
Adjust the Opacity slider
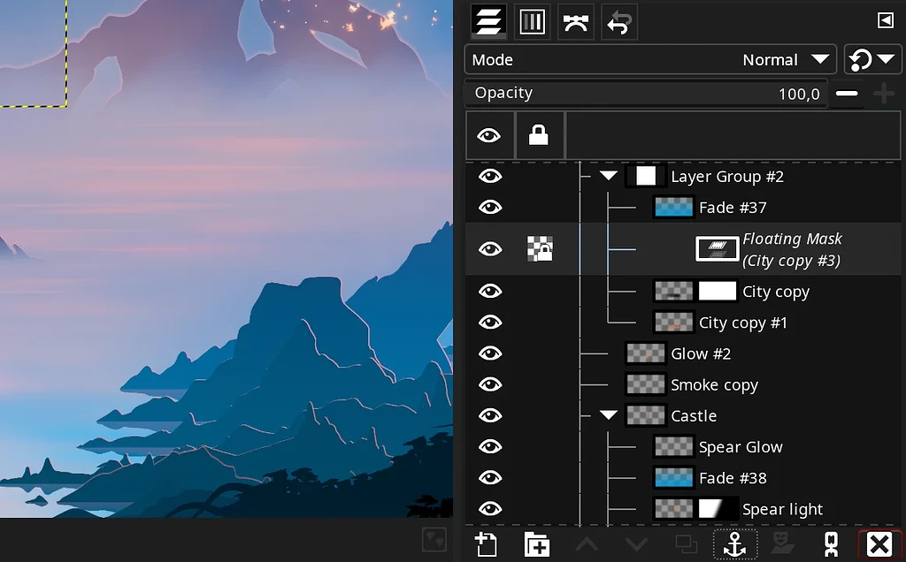pyautogui.click(x=646, y=92)
